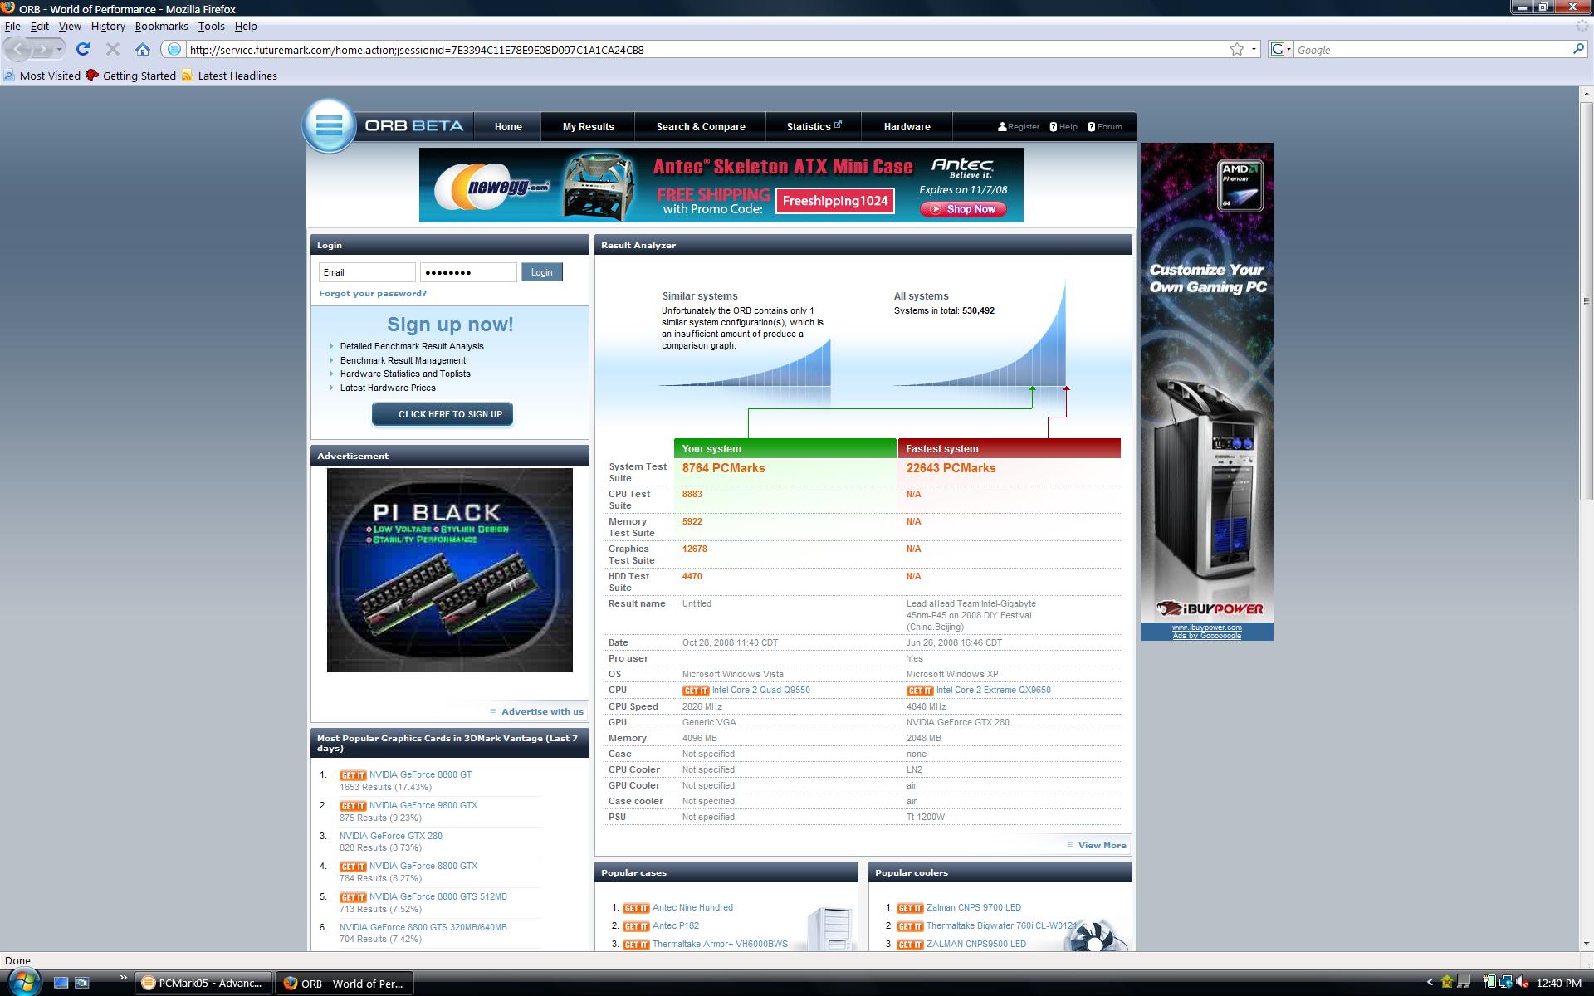The image size is (1594, 996).
Task: Open the Statistics tab
Action: (814, 127)
